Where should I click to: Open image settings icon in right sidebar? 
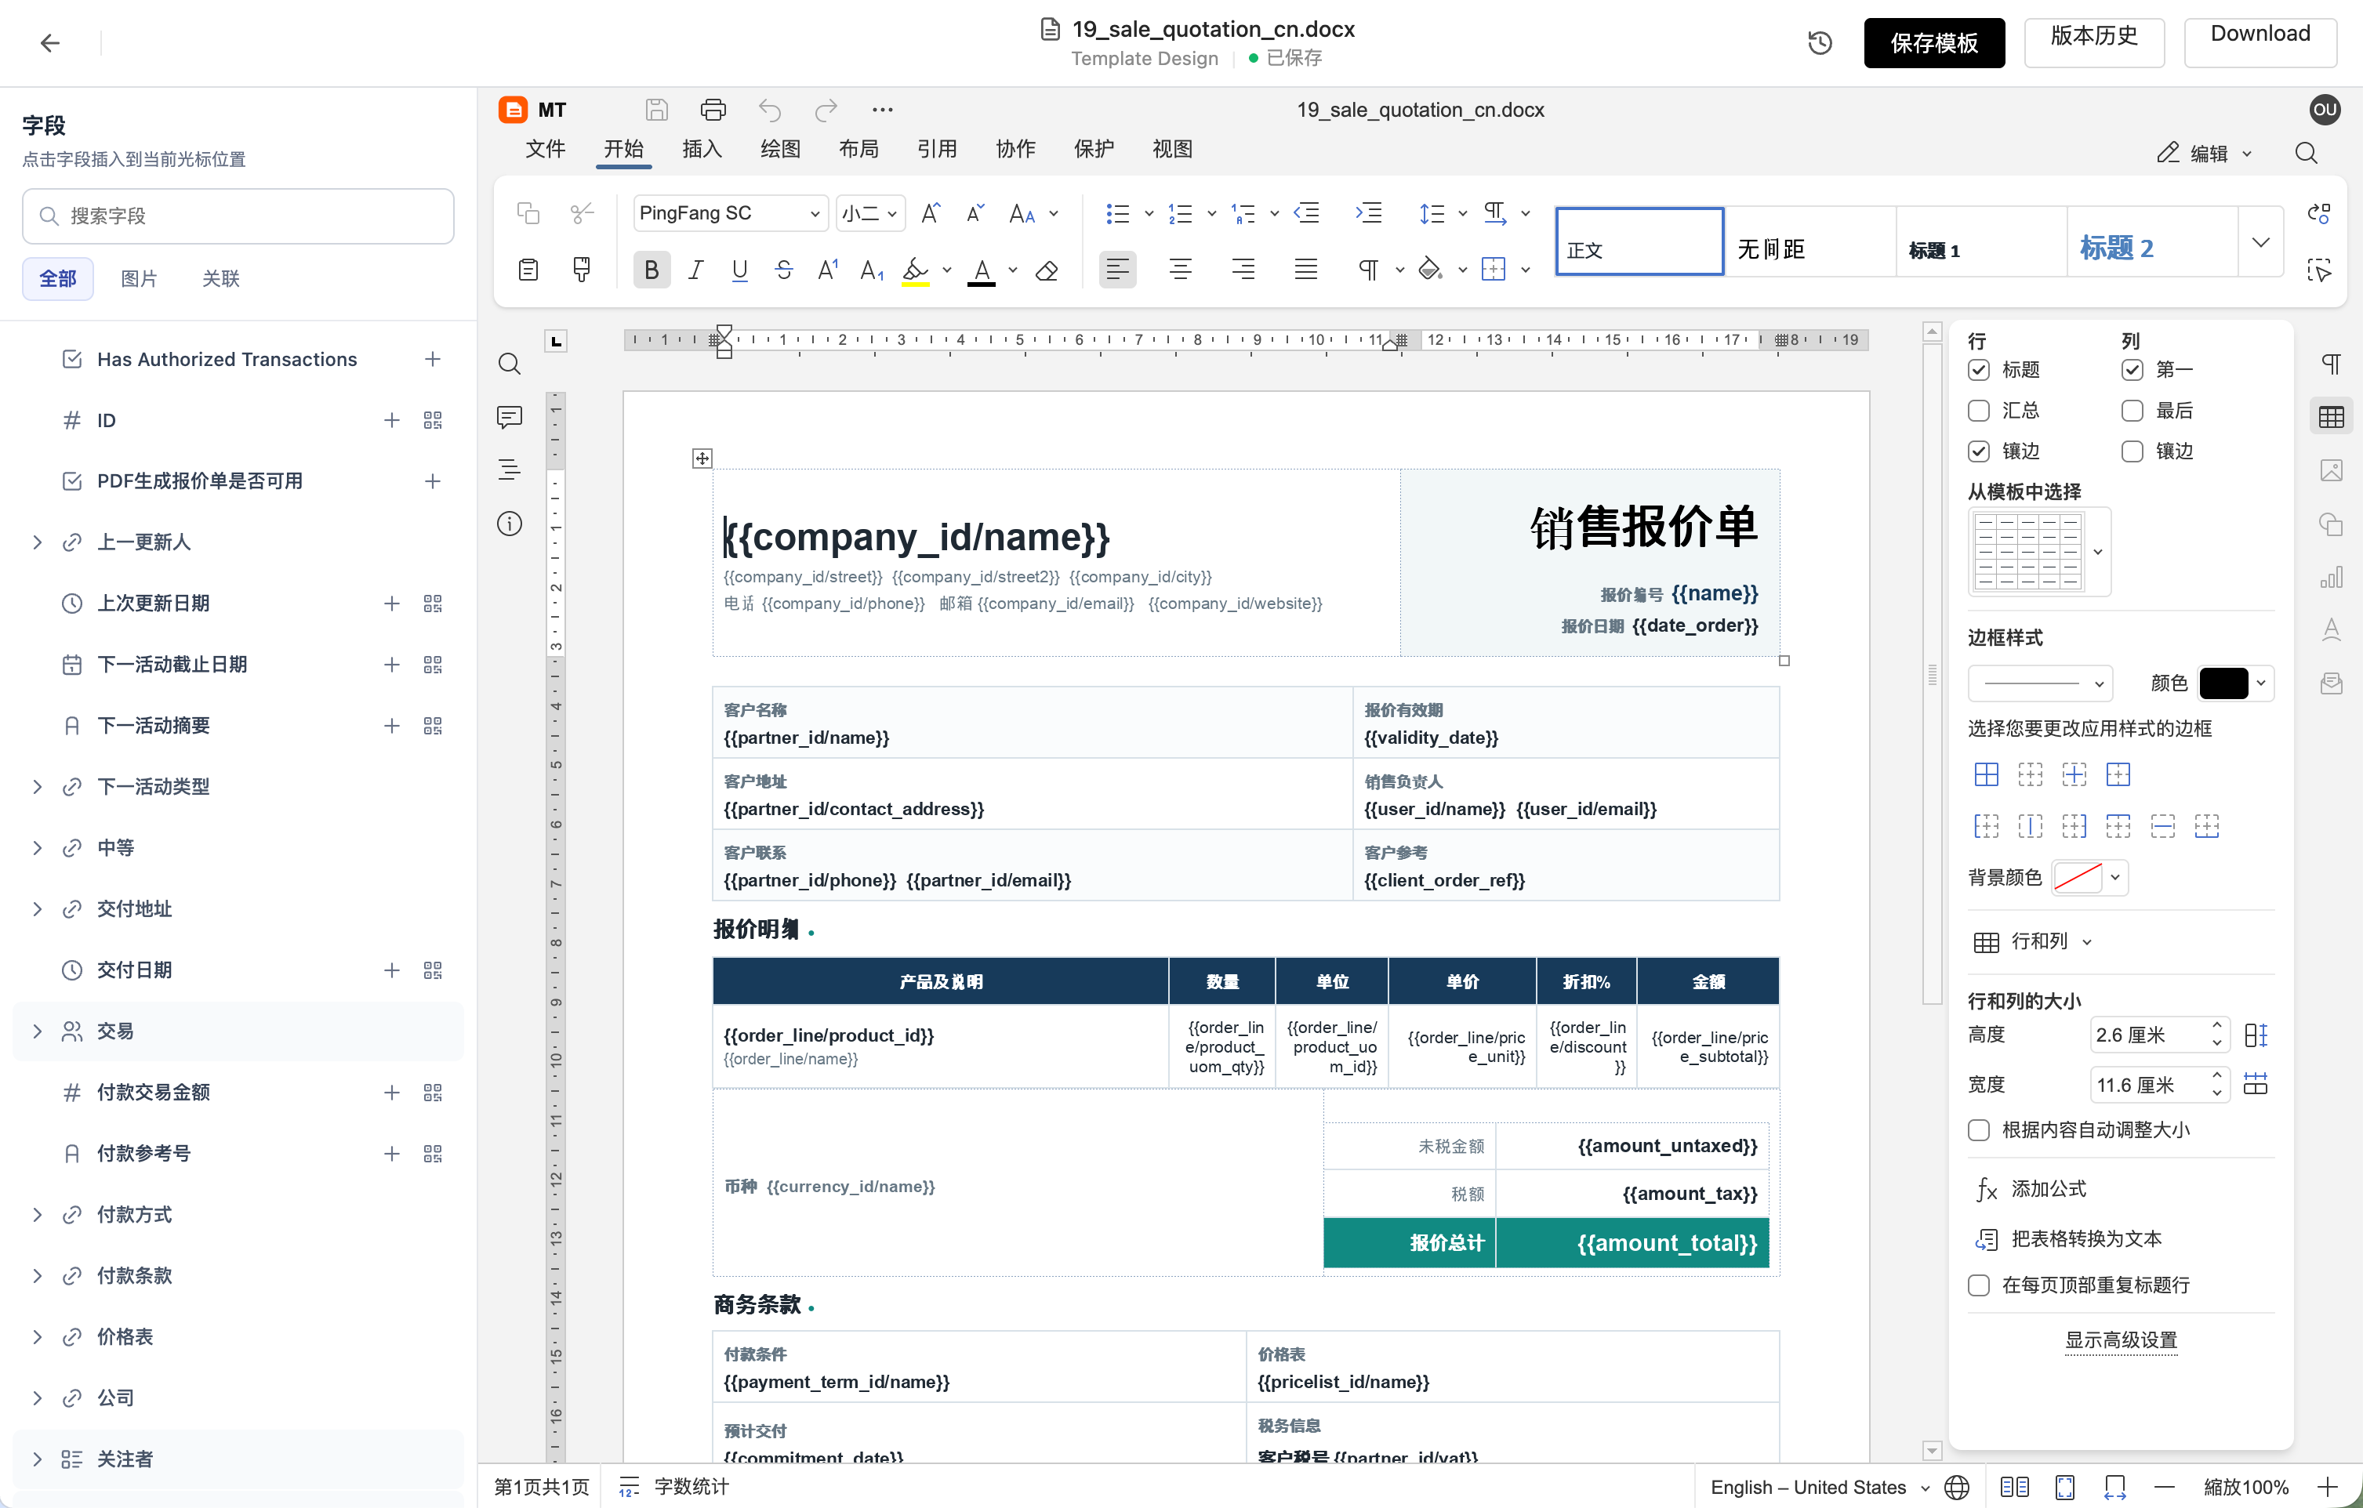pyautogui.click(x=2331, y=470)
